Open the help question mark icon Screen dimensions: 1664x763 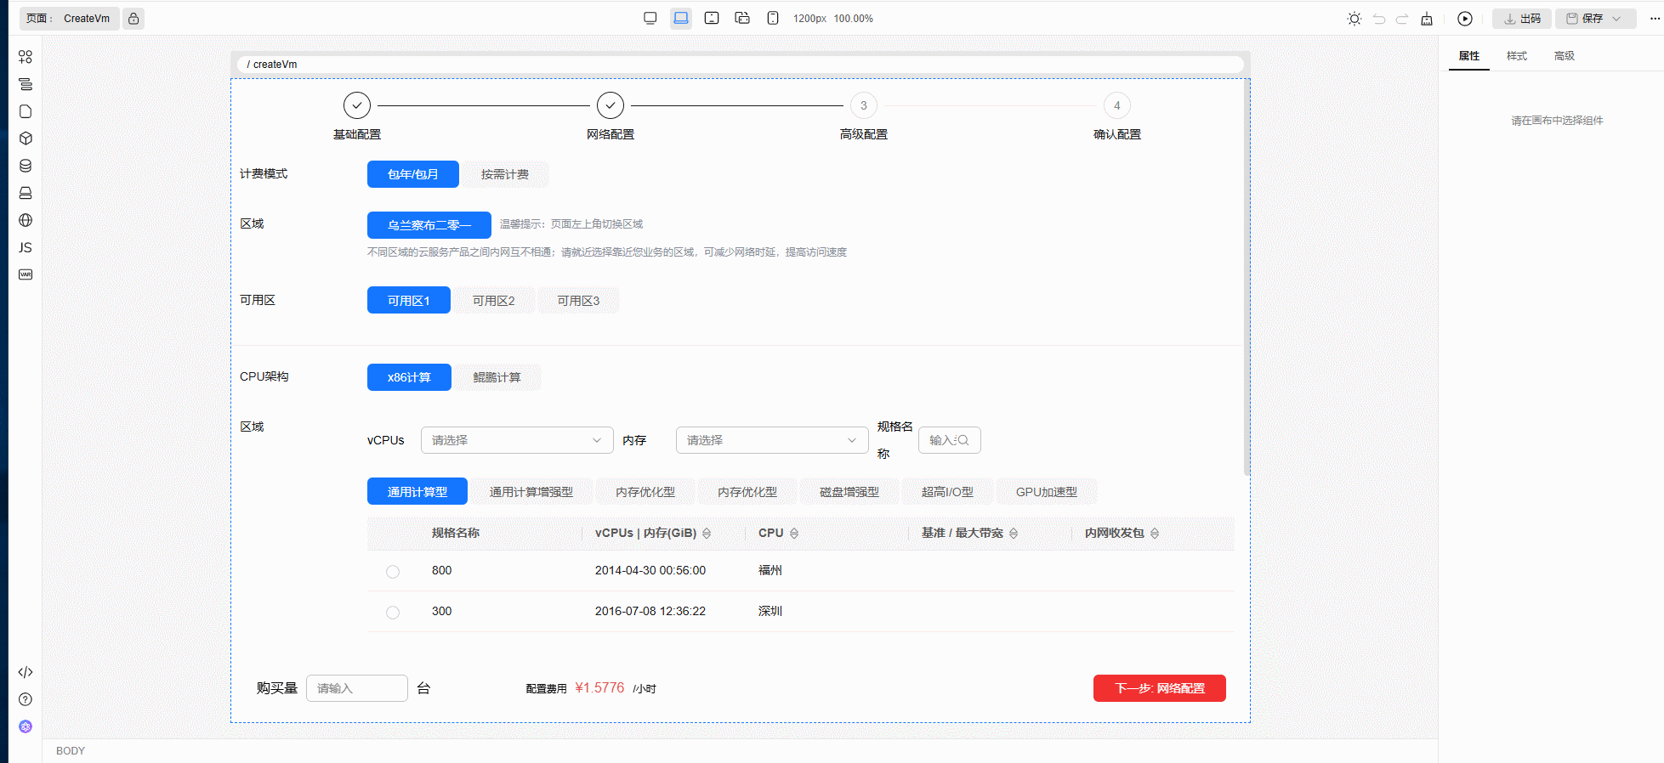click(26, 699)
